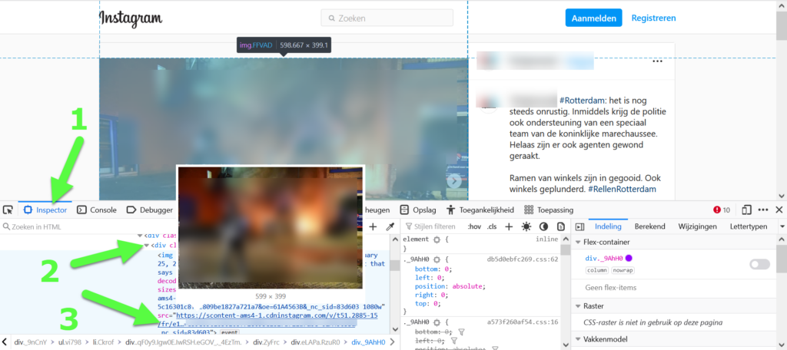Click the purple flex overlay color swatch
Screen dimensions: 787x350
pyautogui.click(x=629, y=258)
